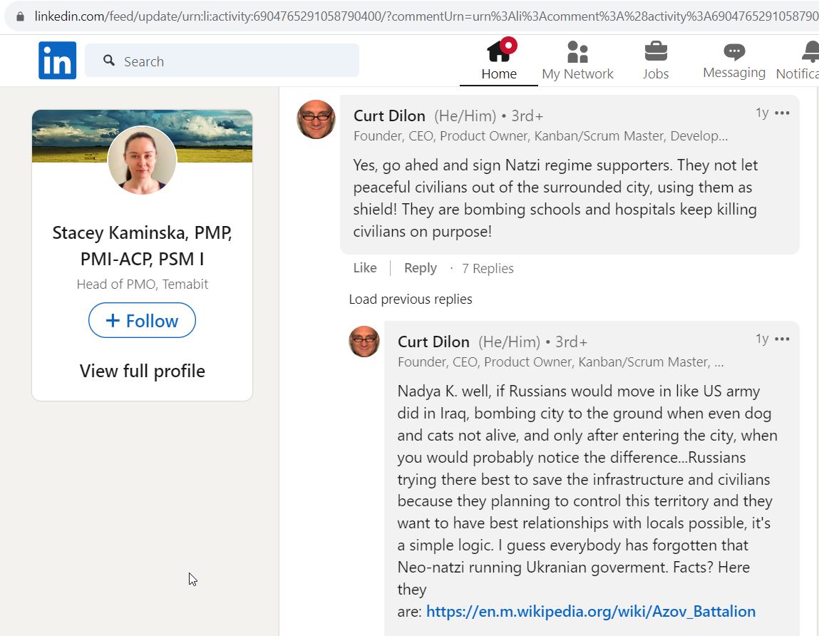Screen dimensions: 819x636
Task: Open the Azov Battalion Wikipedia link
Action: [591, 612]
